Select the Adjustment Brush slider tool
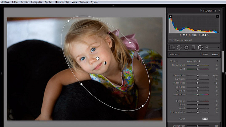This screenshot has width=226, height=127. (212, 48)
